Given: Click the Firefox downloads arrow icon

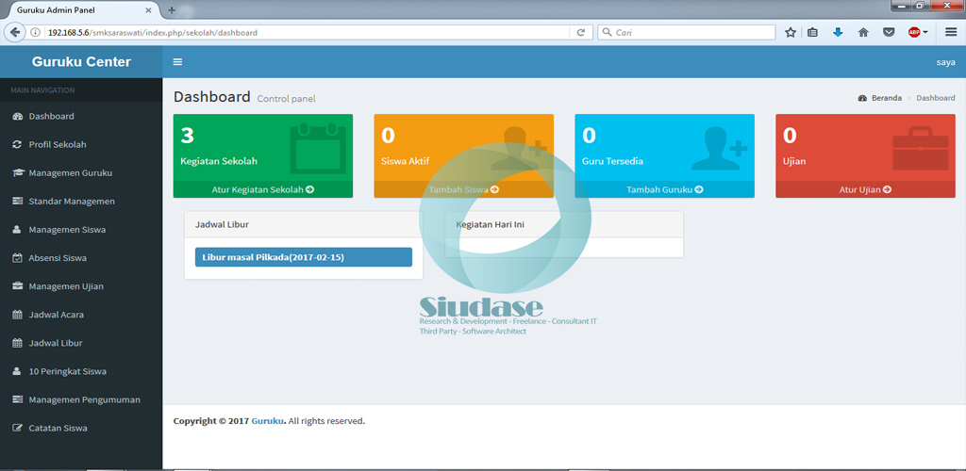Looking at the screenshot, I should (x=838, y=32).
